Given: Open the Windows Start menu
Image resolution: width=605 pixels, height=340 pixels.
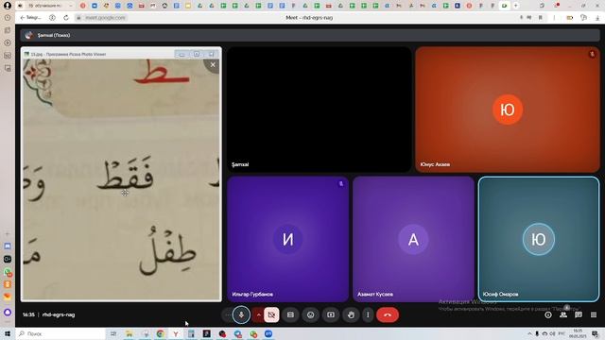Looking at the screenshot, I should click(7, 333).
